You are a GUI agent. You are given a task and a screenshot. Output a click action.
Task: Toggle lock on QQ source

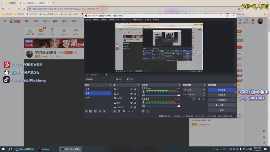(135, 89)
